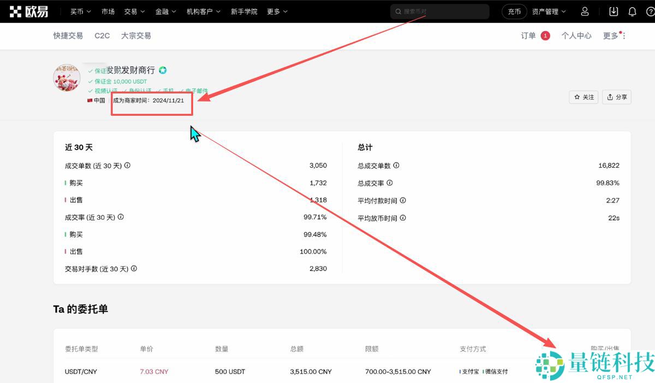
Task: Open the 资产管理 dropdown
Action: click(549, 11)
